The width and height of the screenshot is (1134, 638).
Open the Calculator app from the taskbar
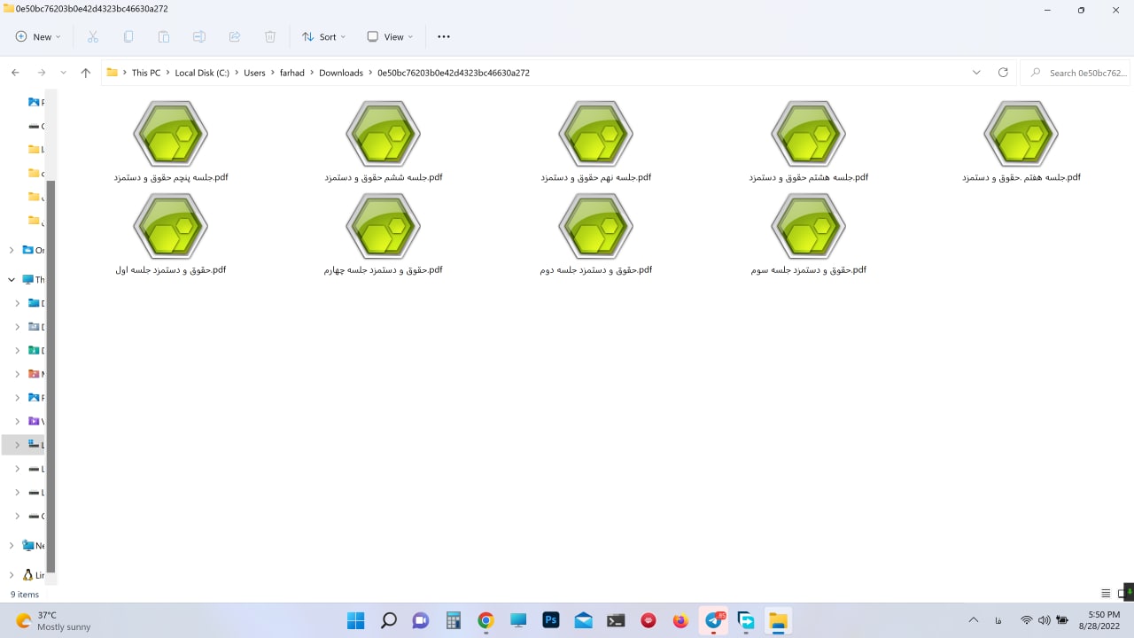click(454, 620)
